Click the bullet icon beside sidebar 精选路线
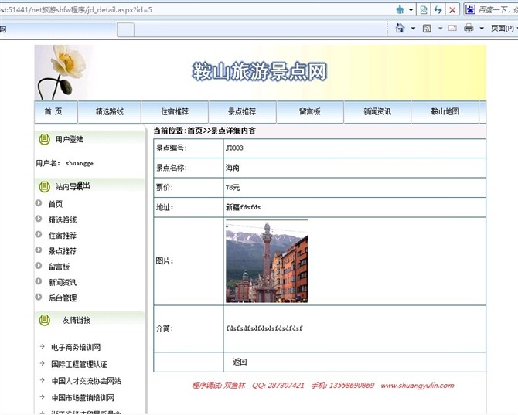 tap(39, 219)
